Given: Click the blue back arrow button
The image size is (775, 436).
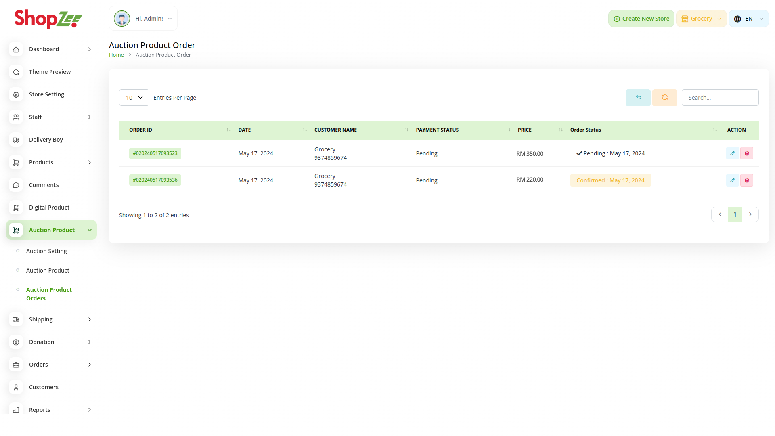Looking at the screenshot, I should pos(638,98).
